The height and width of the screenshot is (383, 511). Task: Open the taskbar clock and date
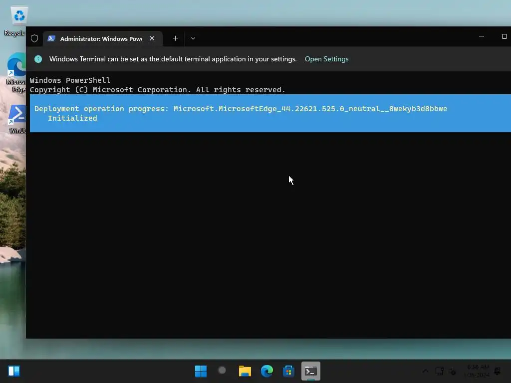477,371
